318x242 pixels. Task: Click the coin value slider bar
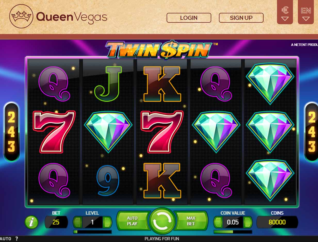pos(233,232)
